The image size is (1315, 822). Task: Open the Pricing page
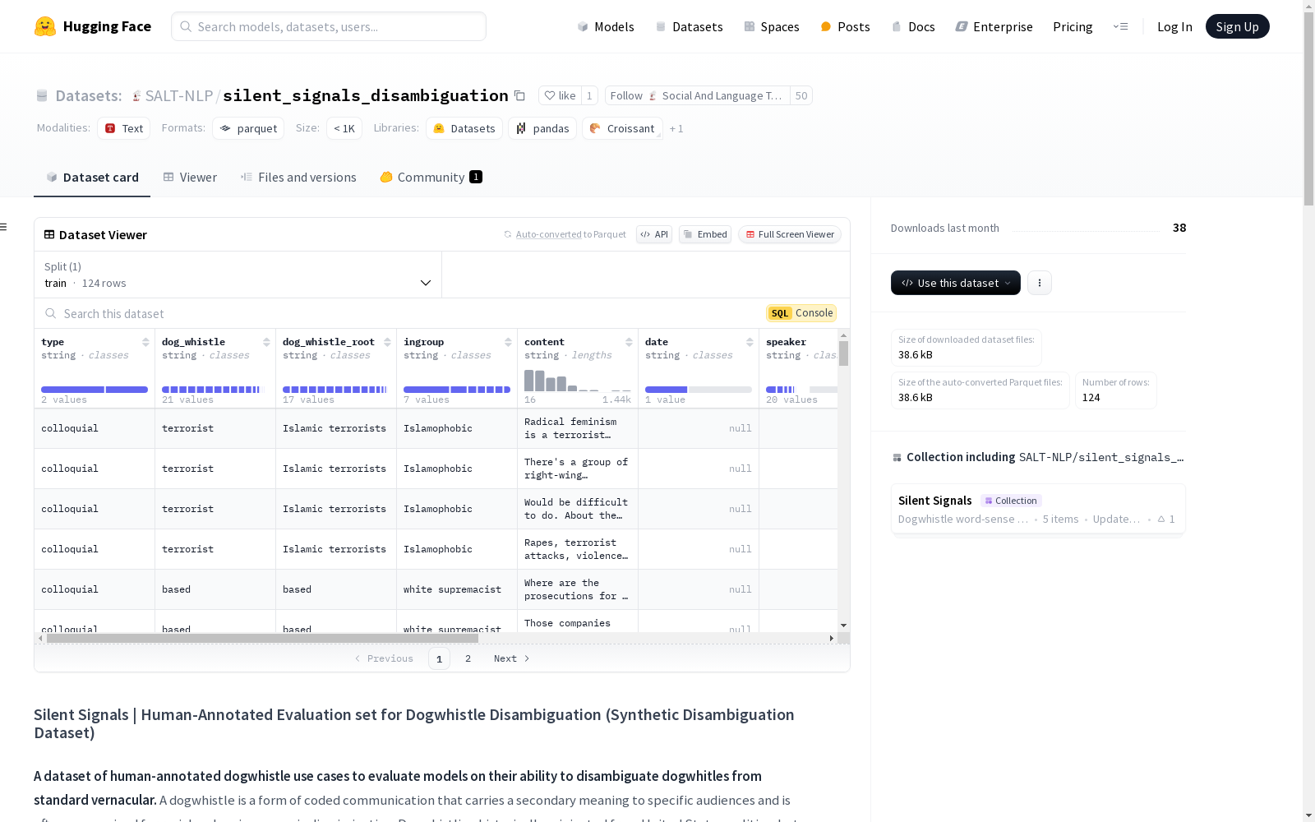pos(1073,26)
